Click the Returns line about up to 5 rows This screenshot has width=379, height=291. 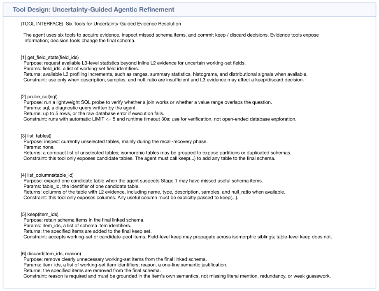(94, 113)
